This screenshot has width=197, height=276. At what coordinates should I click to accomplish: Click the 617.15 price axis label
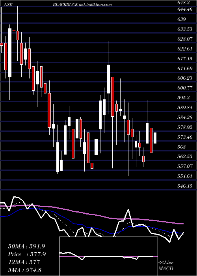[x=185, y=59]
